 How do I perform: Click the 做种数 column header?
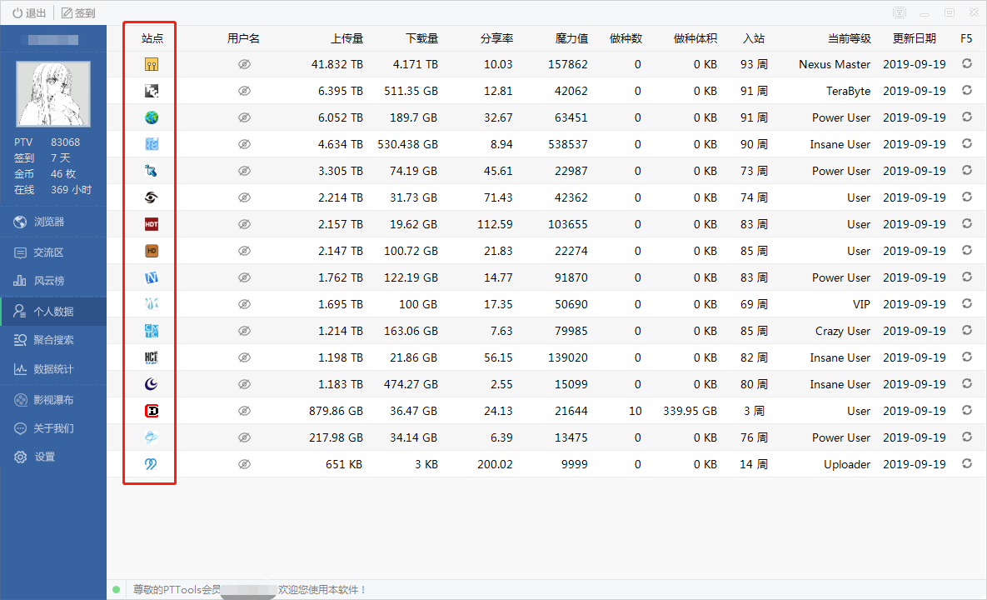coord(626,38)
